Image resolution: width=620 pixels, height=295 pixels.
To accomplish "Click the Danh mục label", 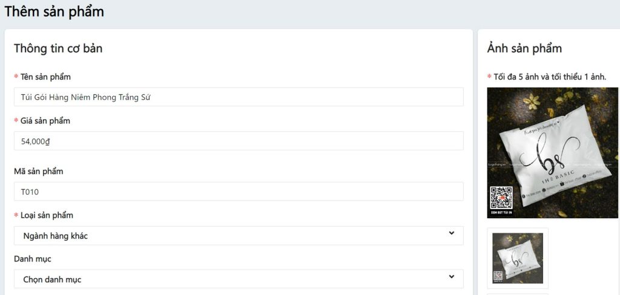I will coord(33,259).
